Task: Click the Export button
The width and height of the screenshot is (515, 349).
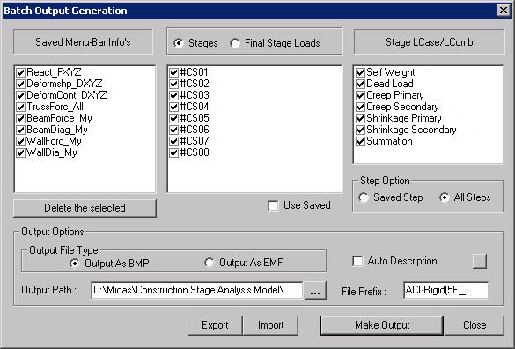Action: click(215, 325)
